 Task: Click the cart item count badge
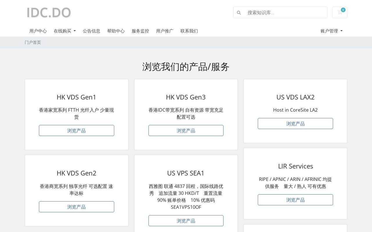[343, 10]
